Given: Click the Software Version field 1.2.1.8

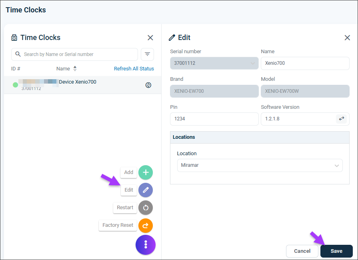Looking at the screenshot, I should tap(305, 119).
